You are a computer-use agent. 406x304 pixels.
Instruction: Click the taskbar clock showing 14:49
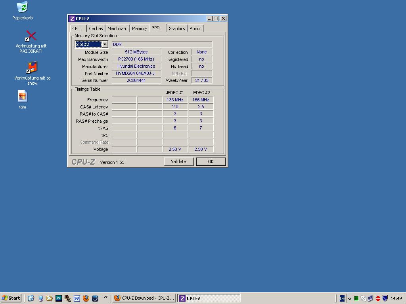396,298
